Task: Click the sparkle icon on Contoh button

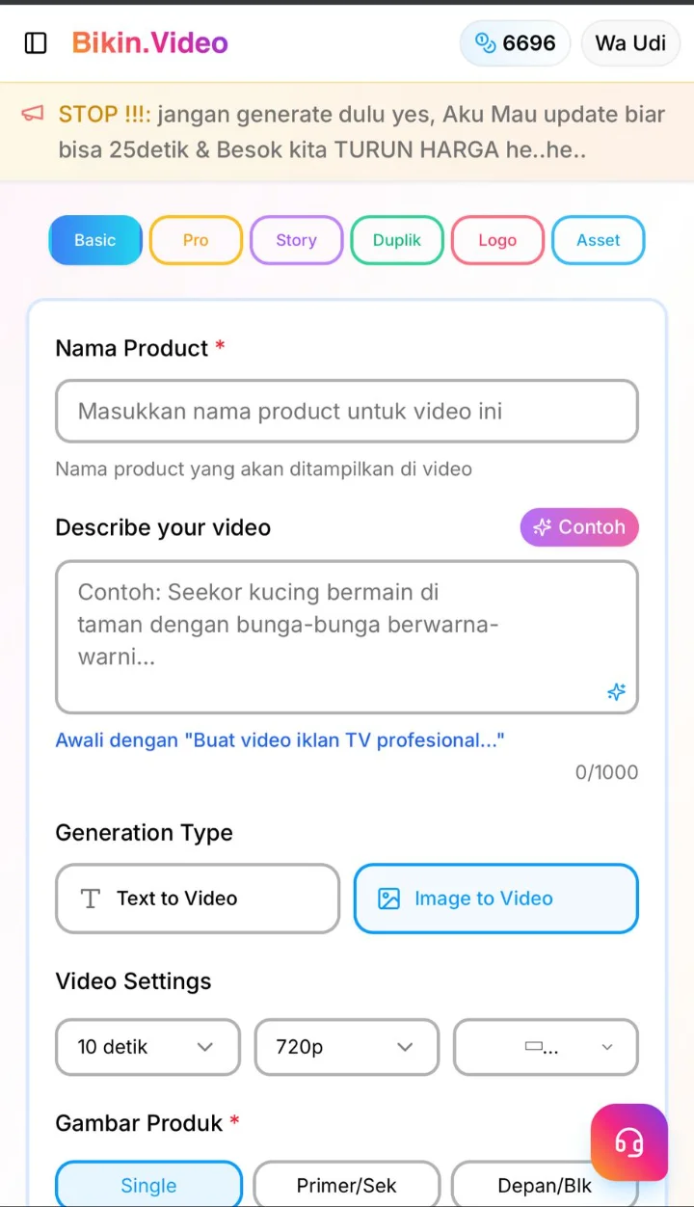Action: 543,527
